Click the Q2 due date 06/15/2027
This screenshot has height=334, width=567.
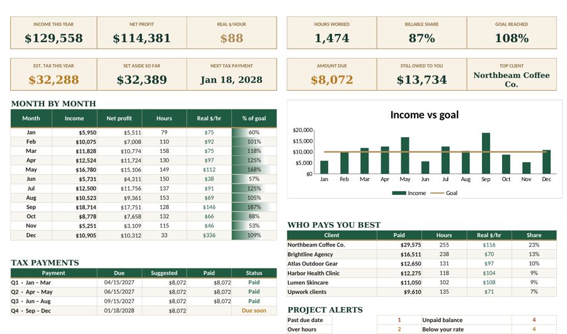[x=119, y=292]
